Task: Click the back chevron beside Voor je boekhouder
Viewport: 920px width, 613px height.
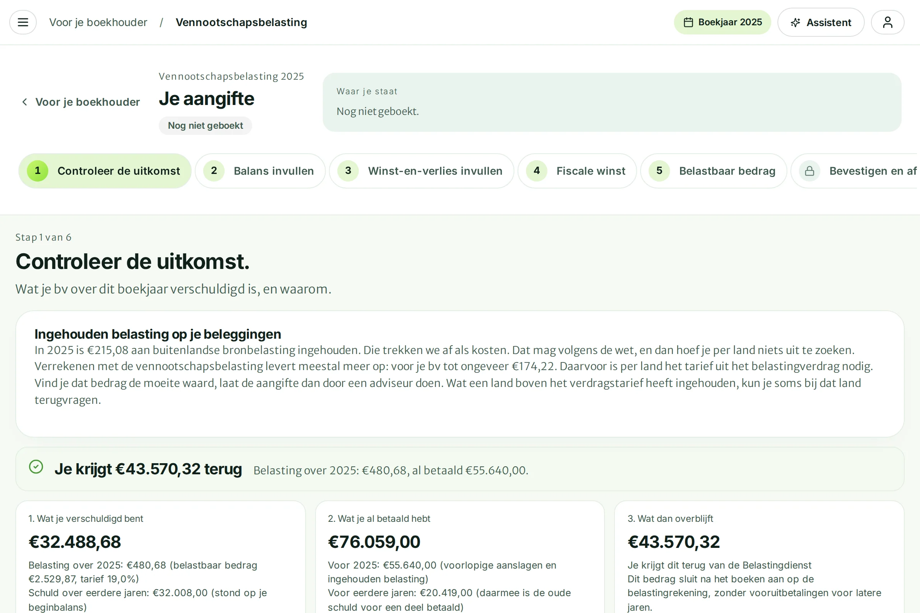Action: (x=25, y=102)
